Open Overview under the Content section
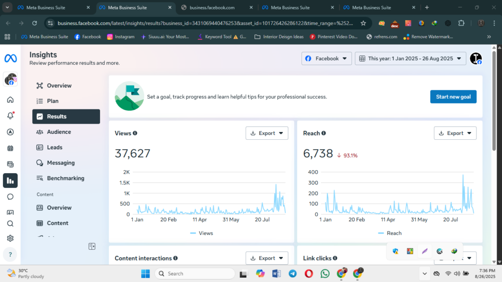 (x=66, y=207)
